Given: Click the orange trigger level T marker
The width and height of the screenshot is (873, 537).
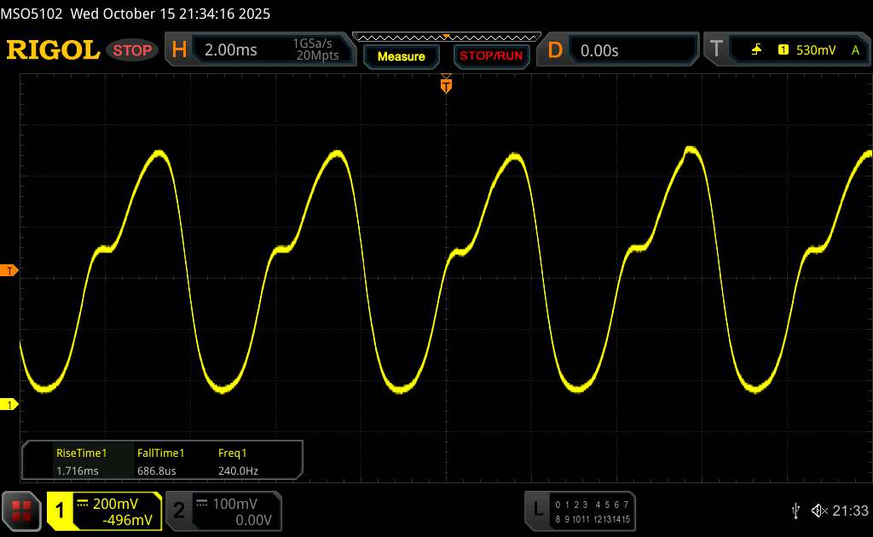Looking at the screenshot, I should [x=10, y=271].
